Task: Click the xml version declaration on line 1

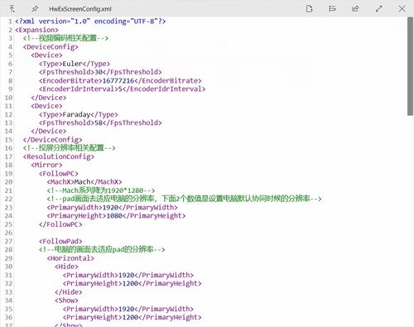Action: pos(90,22)
